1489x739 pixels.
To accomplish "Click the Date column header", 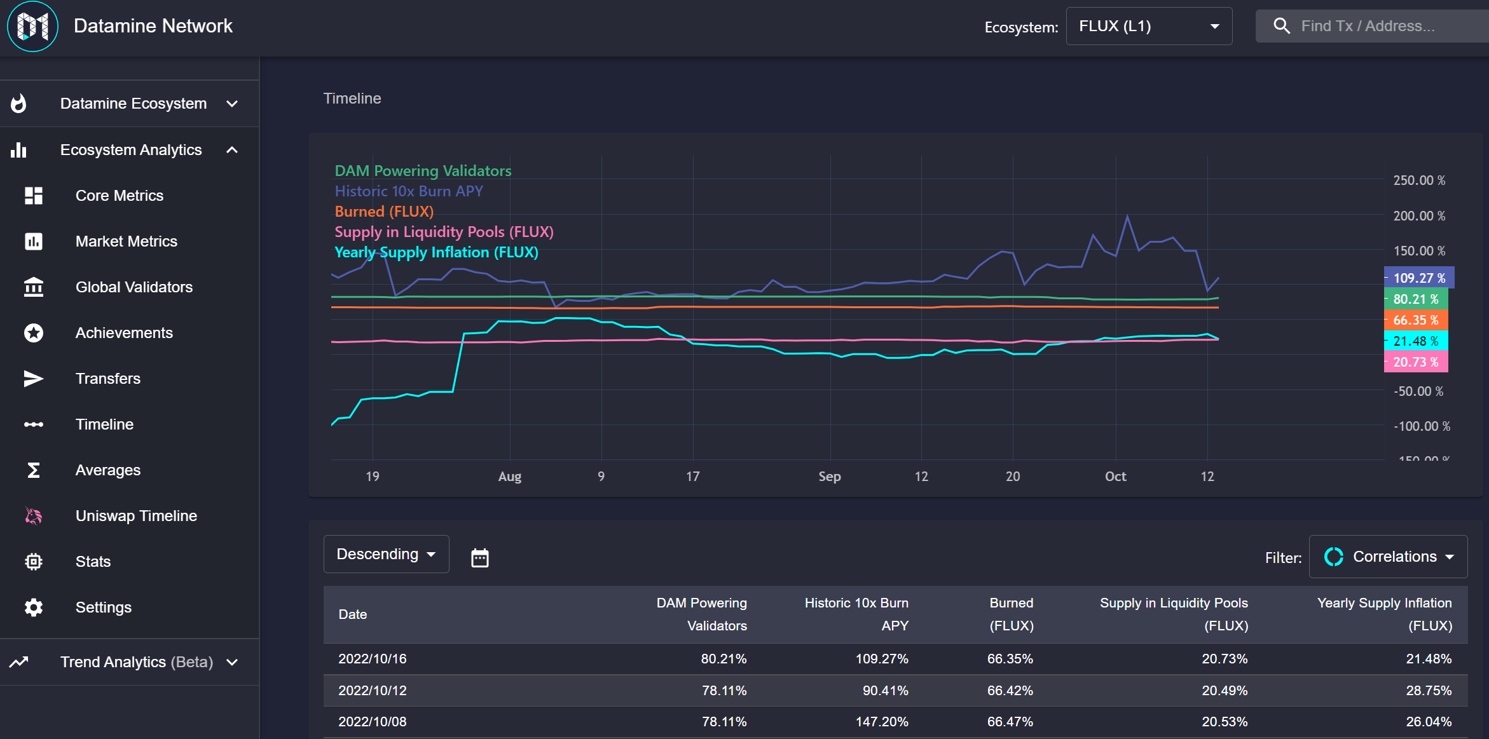I will [x=353, y=614].
